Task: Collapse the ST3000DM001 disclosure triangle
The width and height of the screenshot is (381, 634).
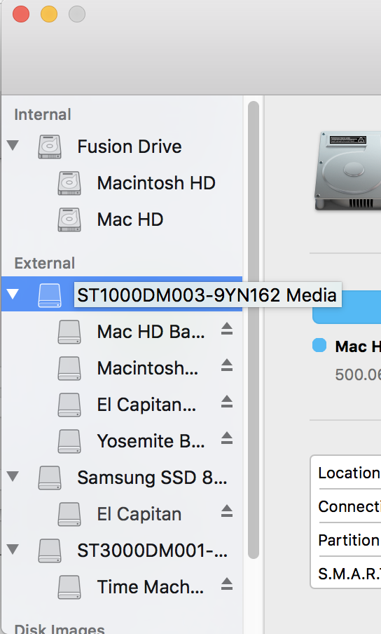Action: (13, 549)
